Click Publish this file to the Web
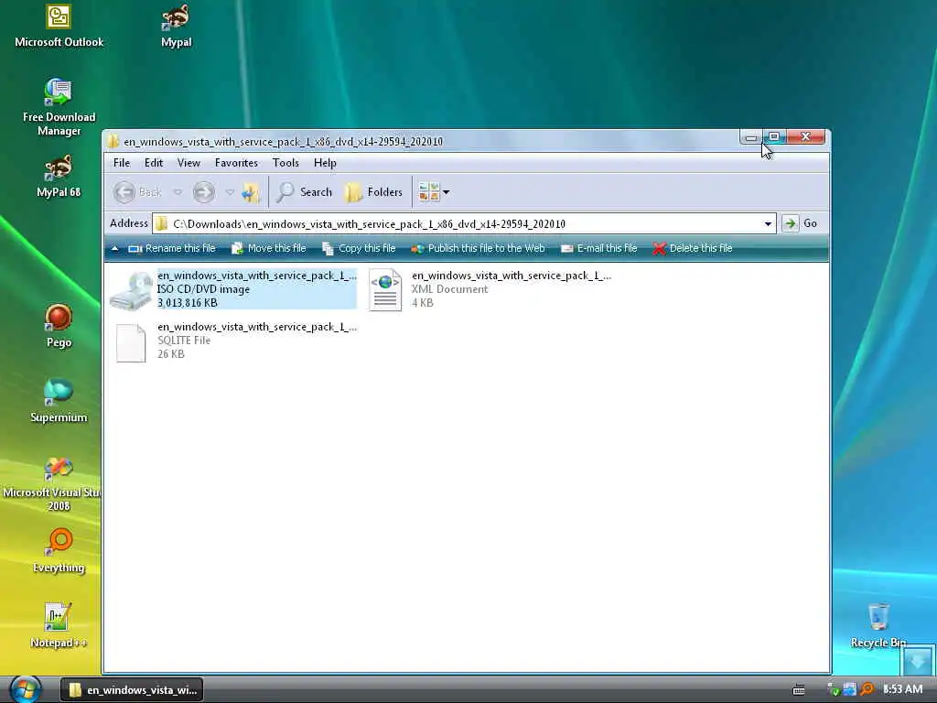The height and width of the screenshot is (703, 937). [x=478, y=248]
